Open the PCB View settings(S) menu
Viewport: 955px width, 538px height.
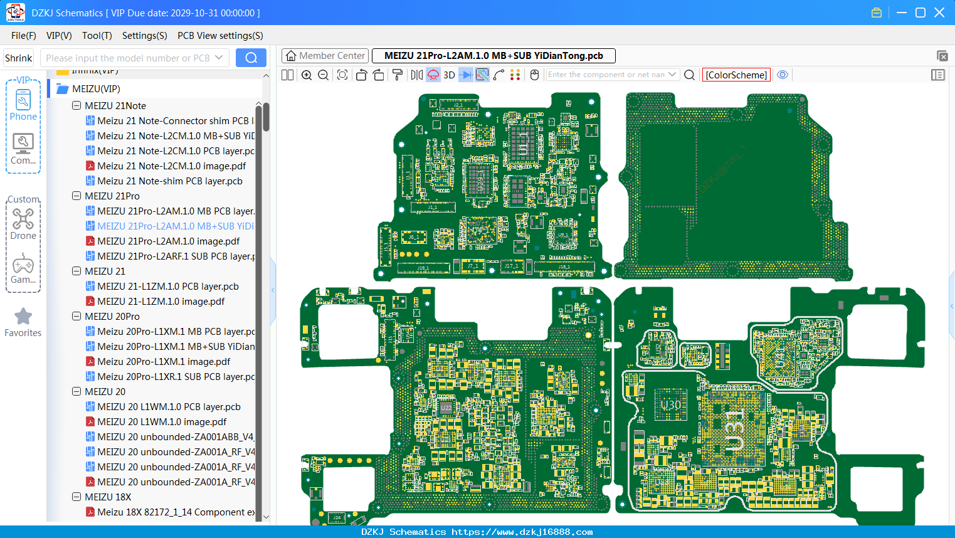220,36
